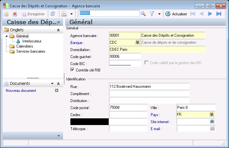
Task: Open the Site internet globe icon
Action: pos(212,122)
